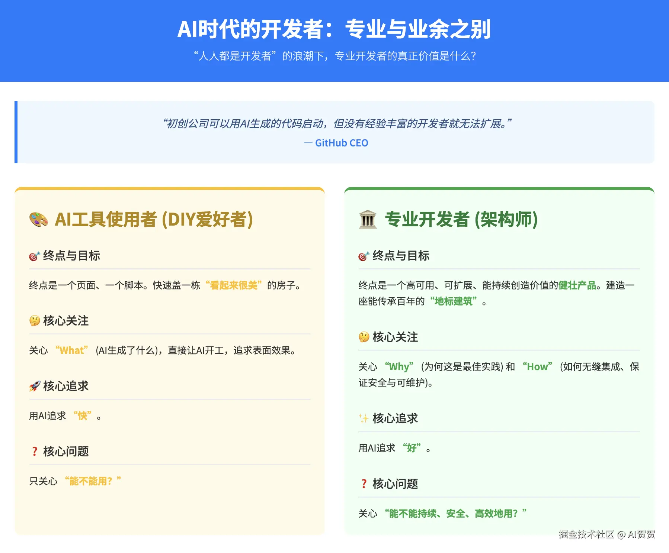
Task: Click the highlighted word "快"
Action: (83, 416)
